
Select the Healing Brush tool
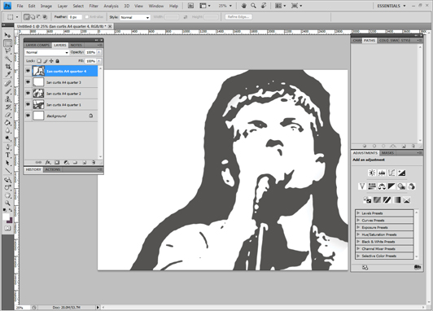[x=8, y=83]
